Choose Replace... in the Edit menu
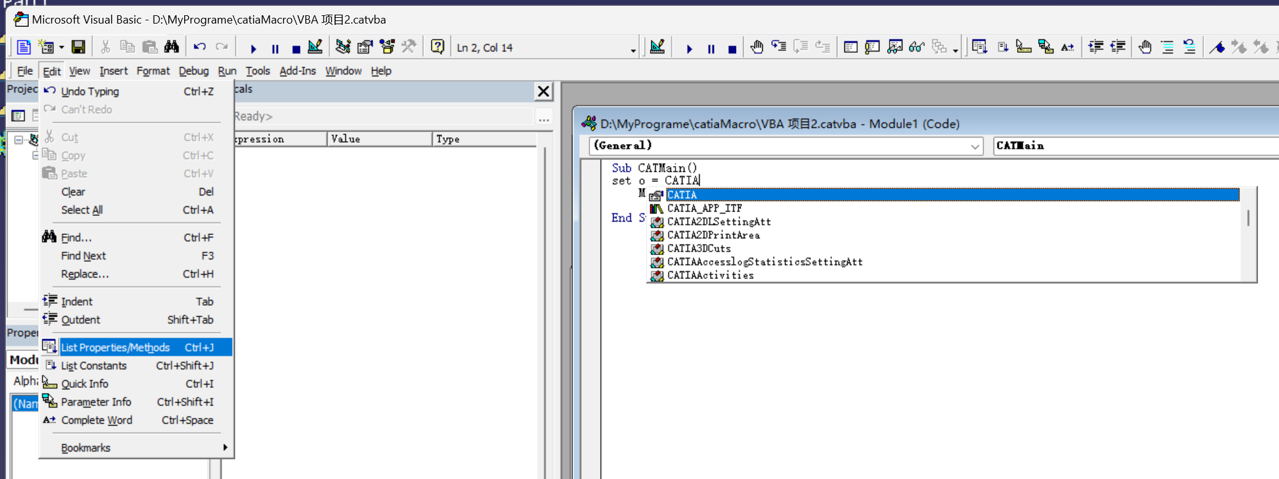 pos(136,274)
